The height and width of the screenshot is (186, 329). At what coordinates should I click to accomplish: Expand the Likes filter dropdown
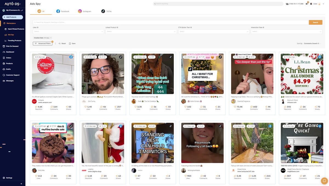[68, 32]
